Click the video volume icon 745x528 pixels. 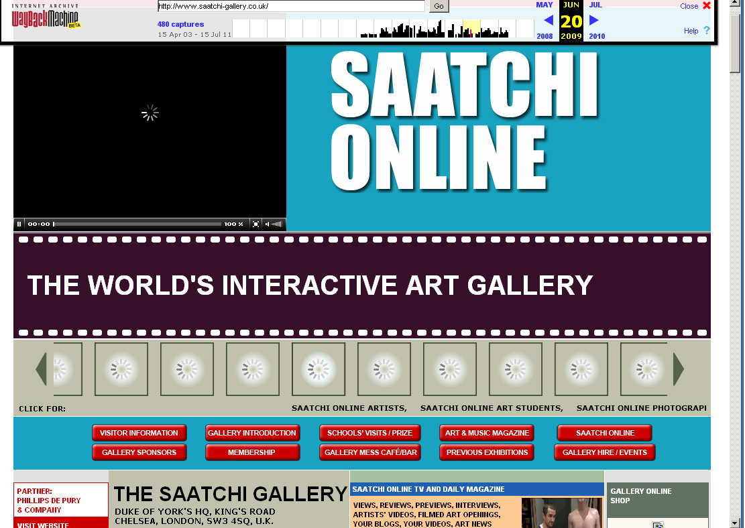tap(268, 224)
